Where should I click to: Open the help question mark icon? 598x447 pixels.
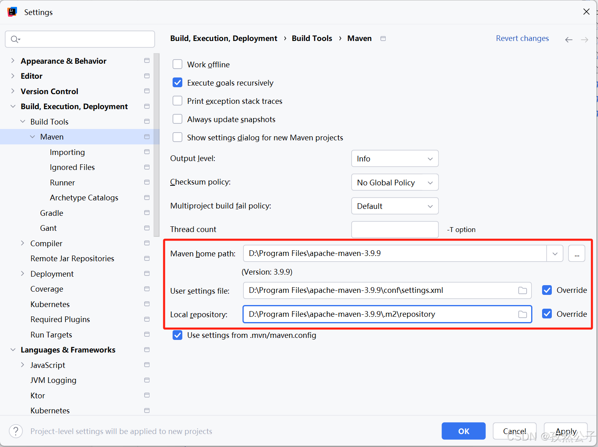tap(16, 431)
